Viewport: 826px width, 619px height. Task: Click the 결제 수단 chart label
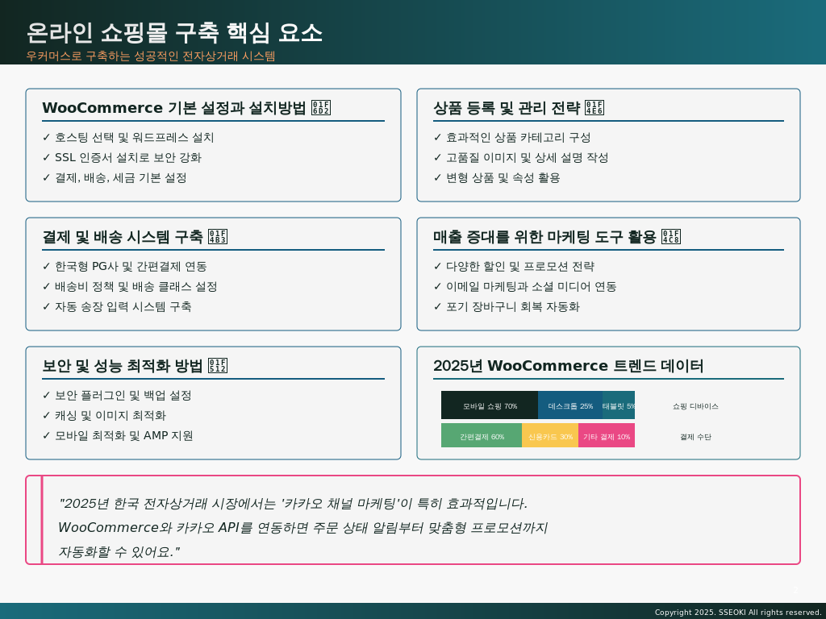pos(695,437)
